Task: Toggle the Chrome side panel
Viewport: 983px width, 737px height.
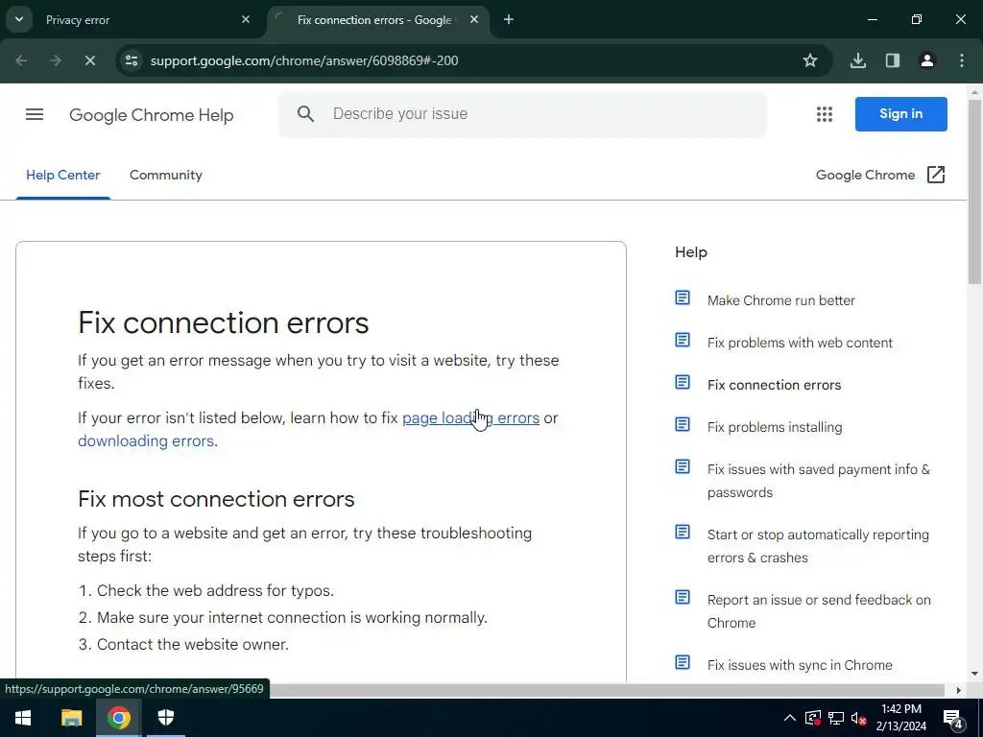Action: pyautogui.click(x=892, y=60)
